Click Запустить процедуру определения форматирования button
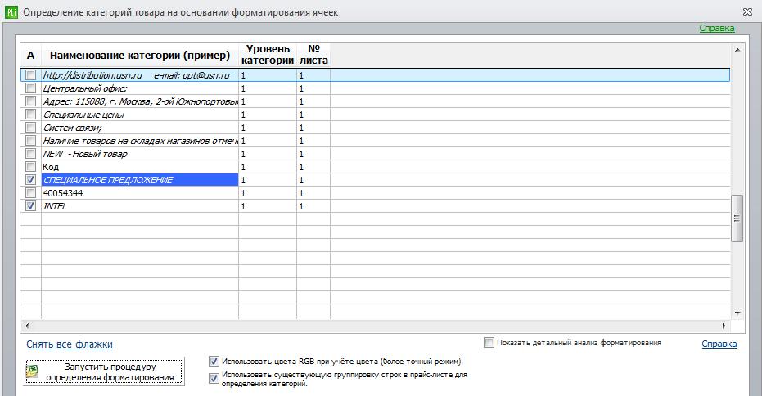The width and height of the screenshot is (762, 396). (104, 372)
